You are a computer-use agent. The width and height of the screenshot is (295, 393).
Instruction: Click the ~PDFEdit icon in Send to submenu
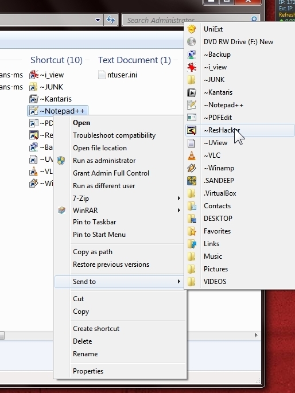(192, 117)
